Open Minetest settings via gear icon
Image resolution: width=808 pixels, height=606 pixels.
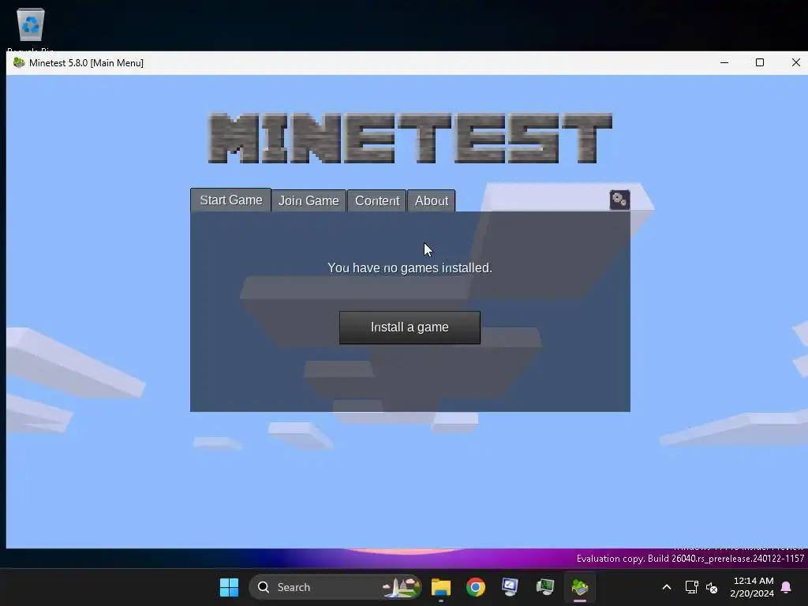point(619,200)
